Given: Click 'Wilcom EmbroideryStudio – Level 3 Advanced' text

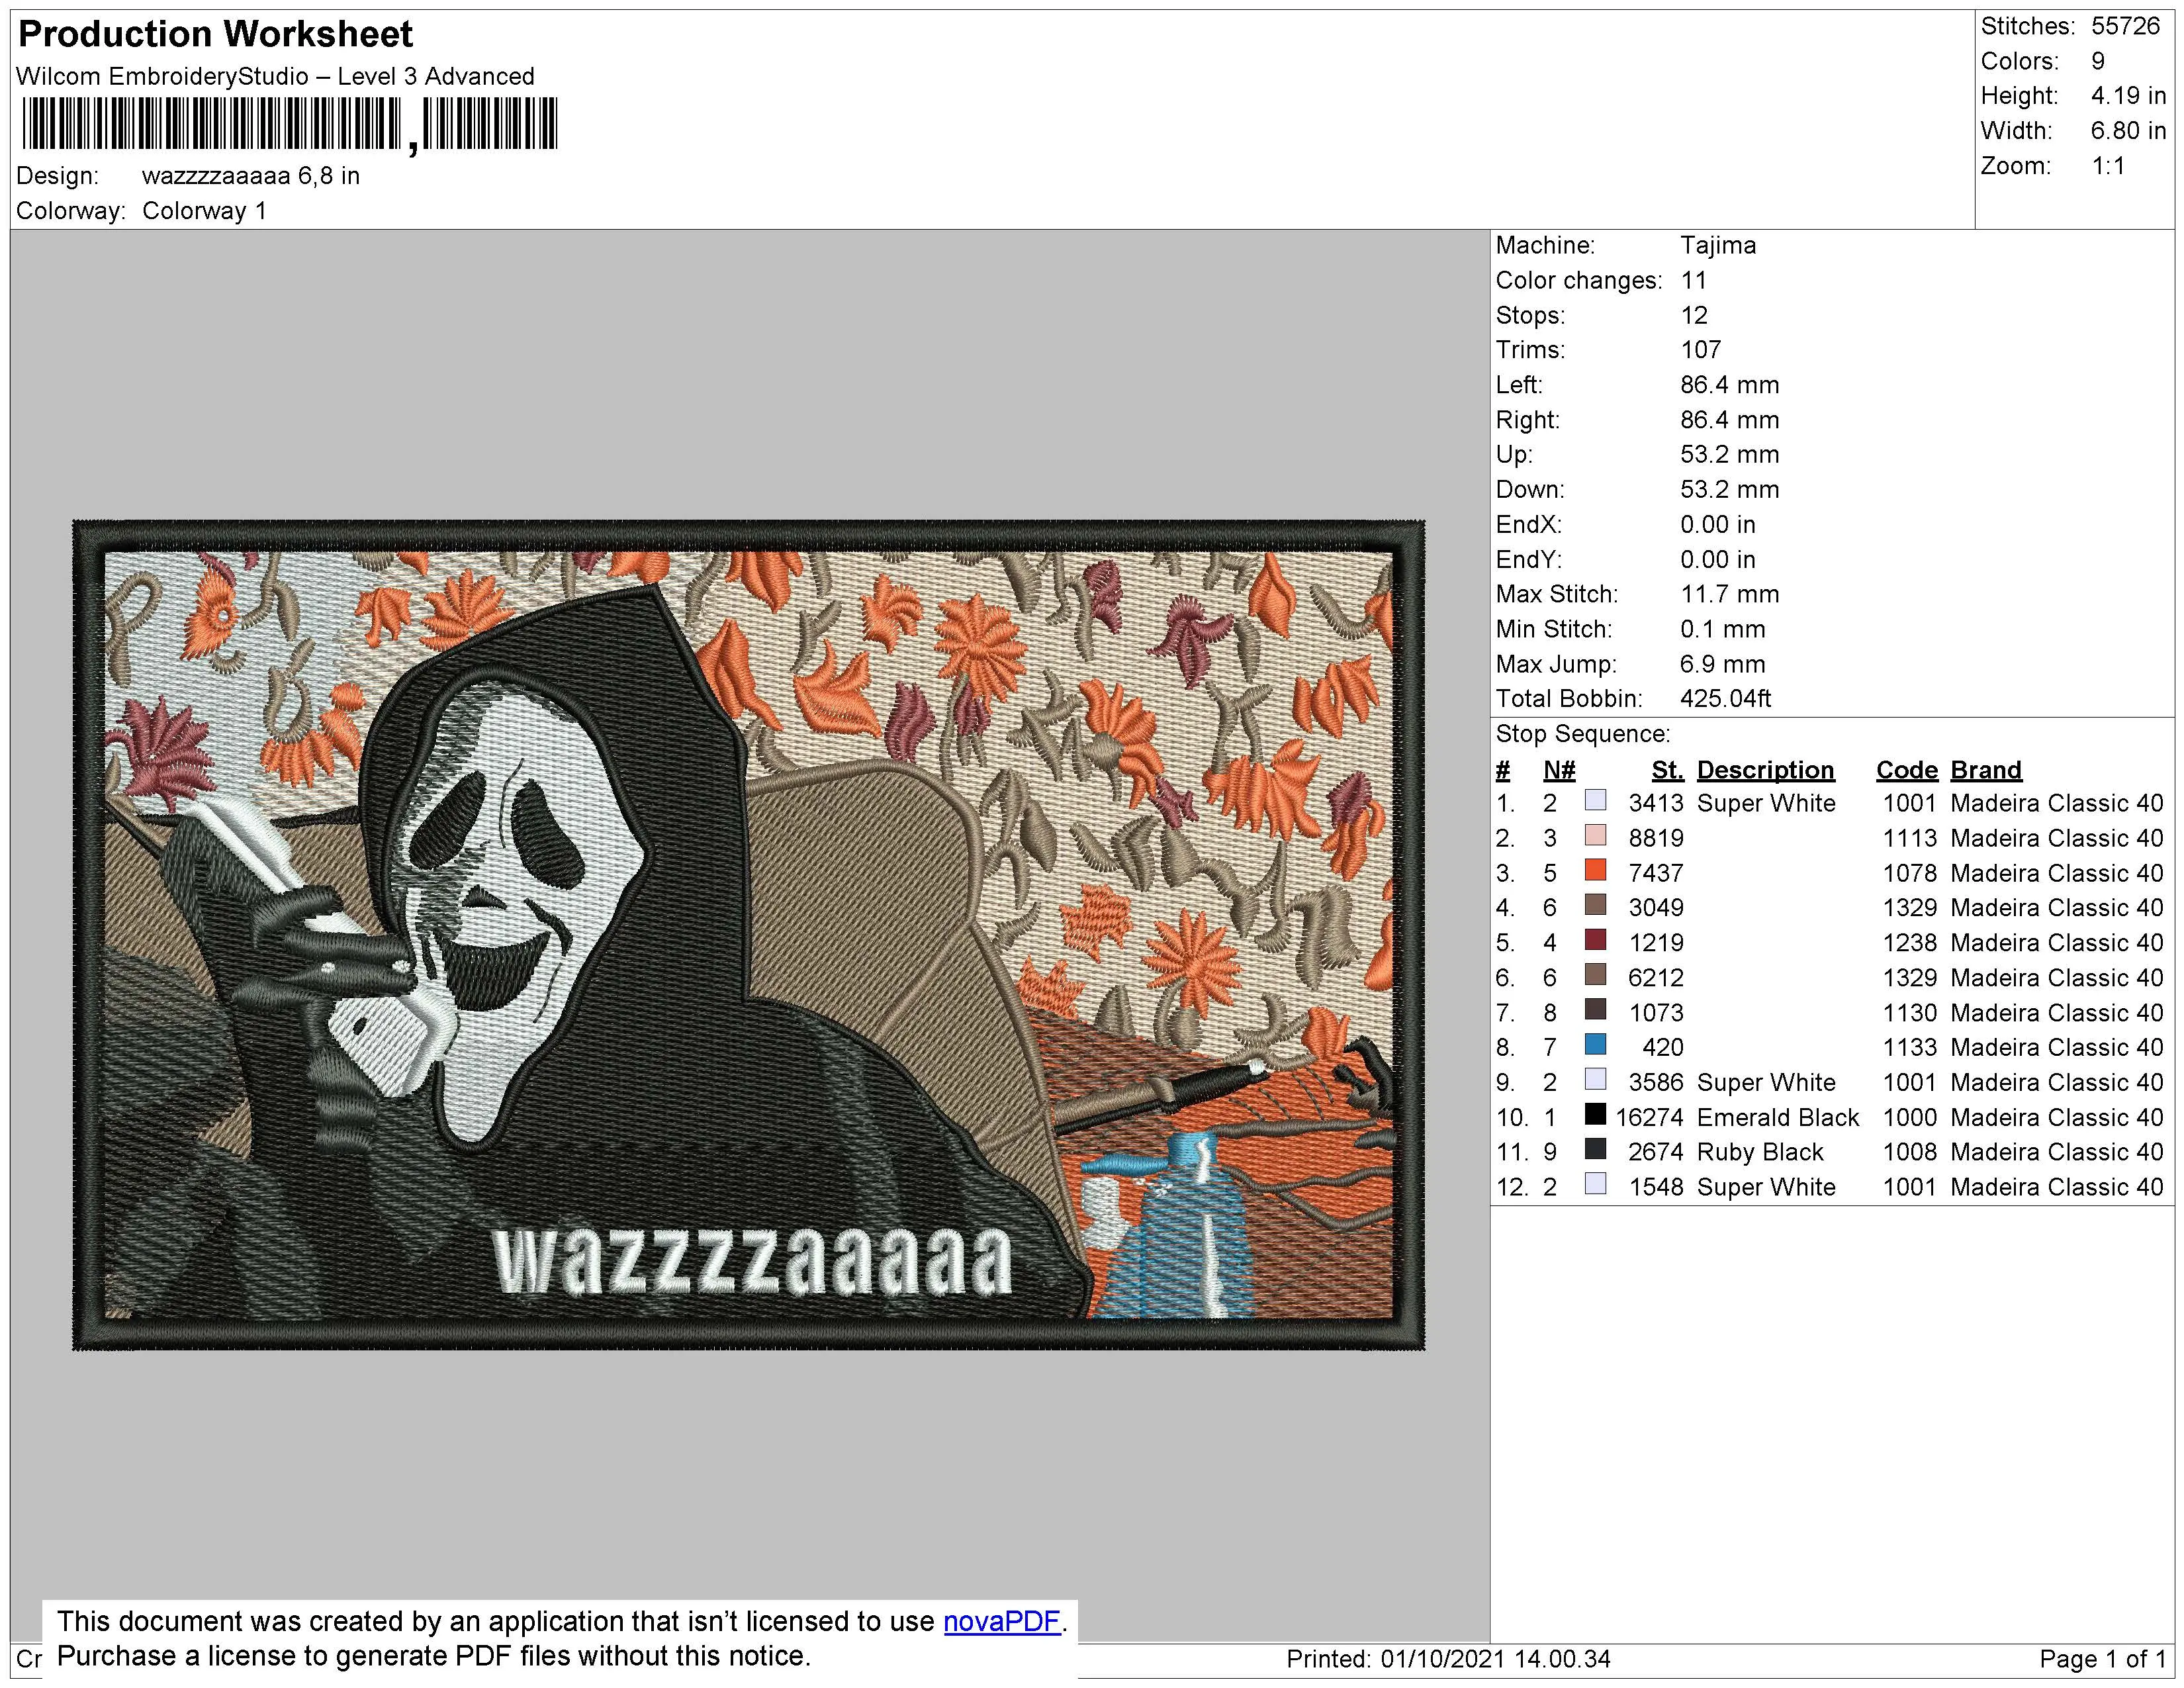Looking at the screenshot, I should (x=275, y=77).
